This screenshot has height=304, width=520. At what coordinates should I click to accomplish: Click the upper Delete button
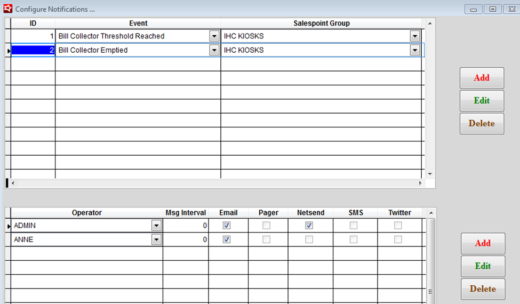482,123
